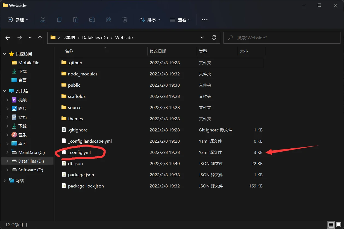The image size is (344, 229).
Task: Click the _config.landscape.yml file icon
Action: pos(64,141)
